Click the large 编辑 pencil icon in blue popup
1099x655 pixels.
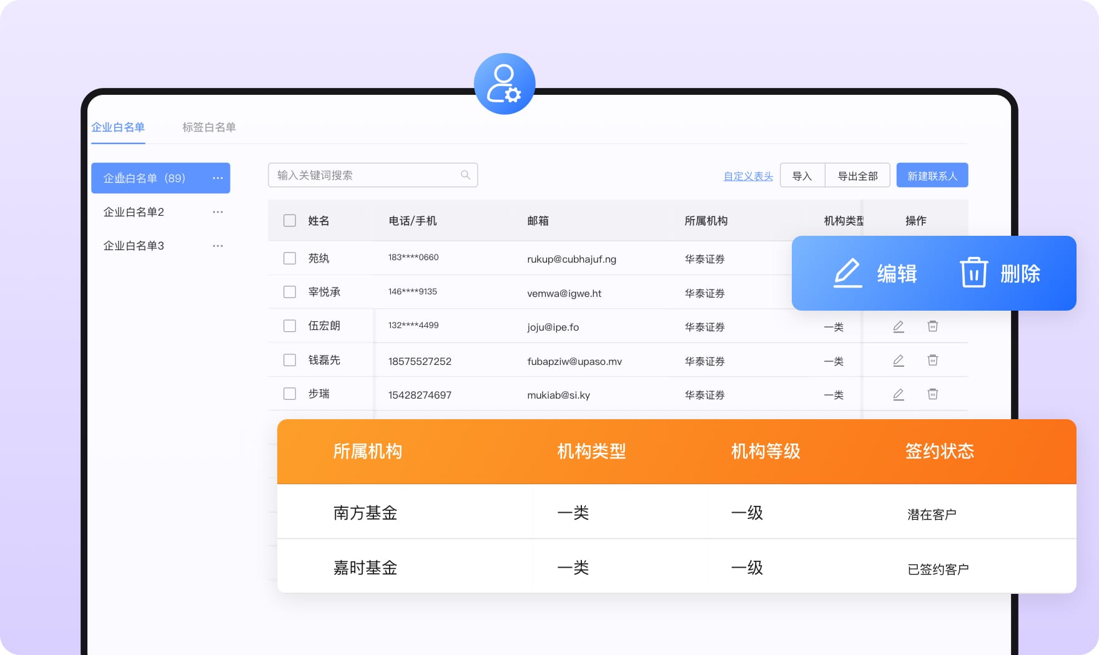[848, 273]
